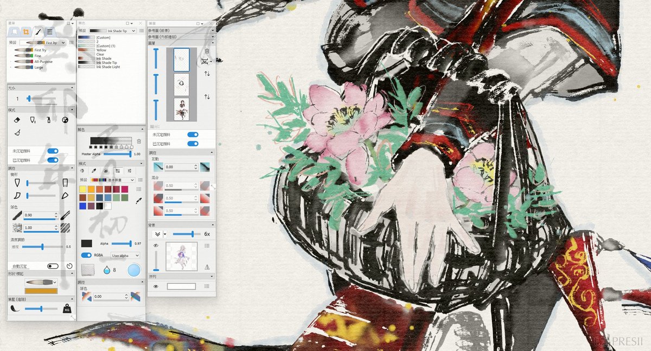Select the Large brush preset
The width and height of the screenshot is (651, 351).
[x=29, y=68]
